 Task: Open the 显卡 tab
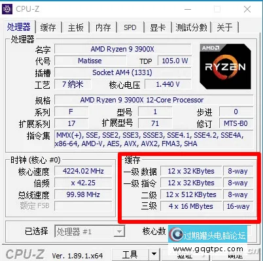[158, 27]
